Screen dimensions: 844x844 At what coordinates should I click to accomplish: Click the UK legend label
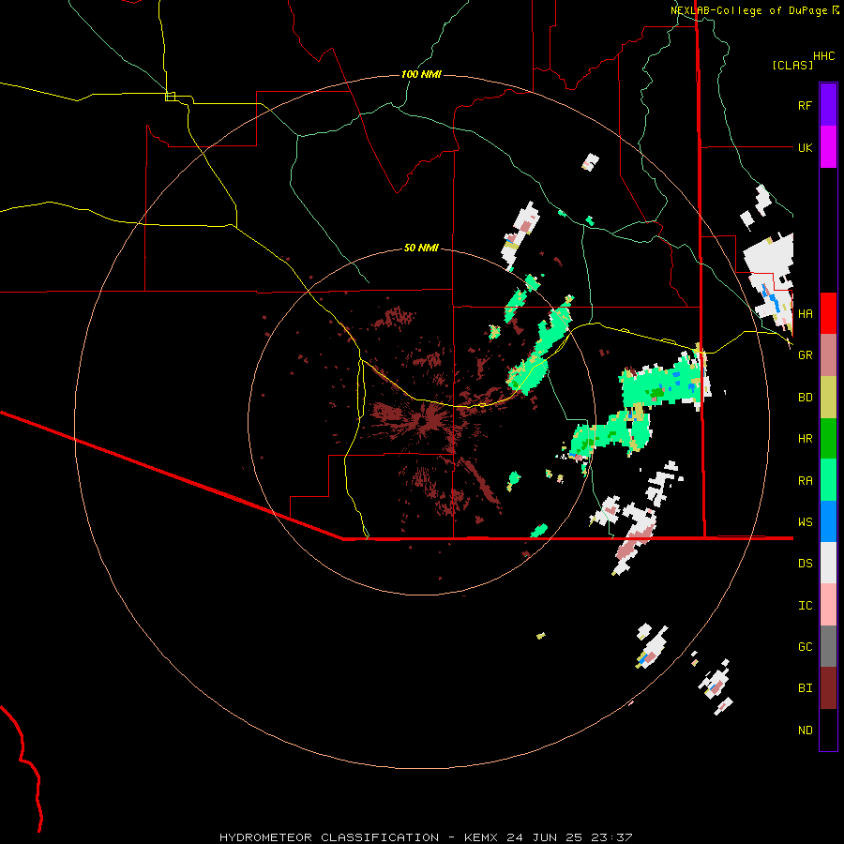pyautogui.click(x=805, y=148)
